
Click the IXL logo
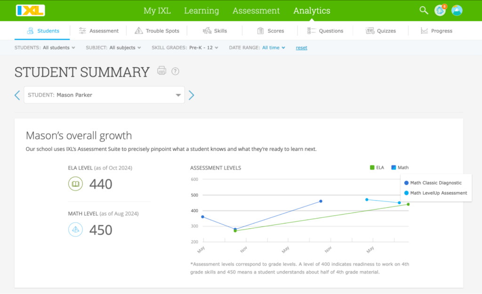[x=31, y=10]
